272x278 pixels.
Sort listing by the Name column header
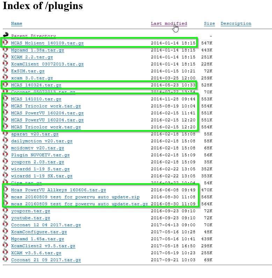(x=17, y=23)
